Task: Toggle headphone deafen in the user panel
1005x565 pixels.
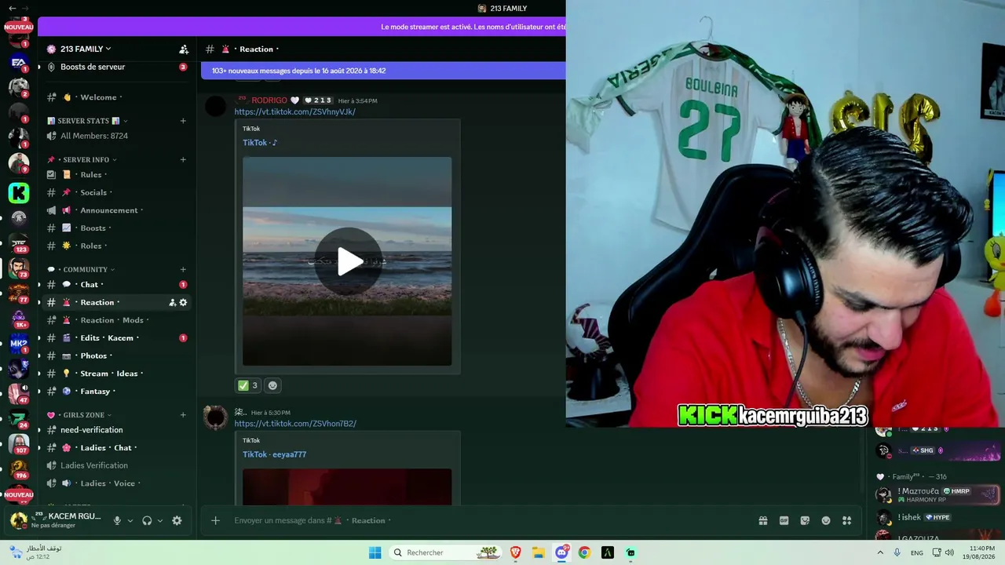Action: click(147, 520)
